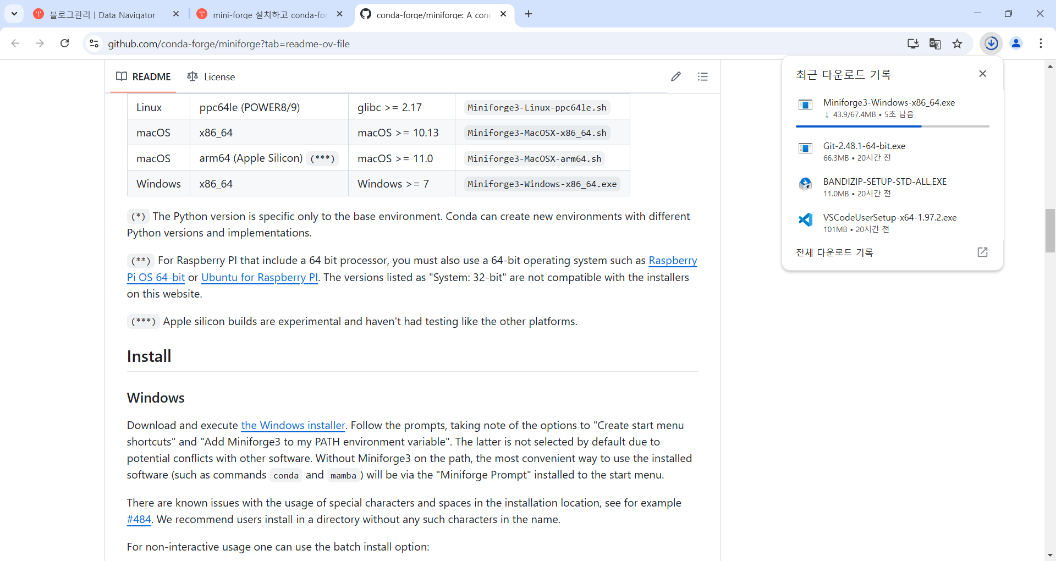
Task: Click the Install heading
Action: click(x=149, y=356)
